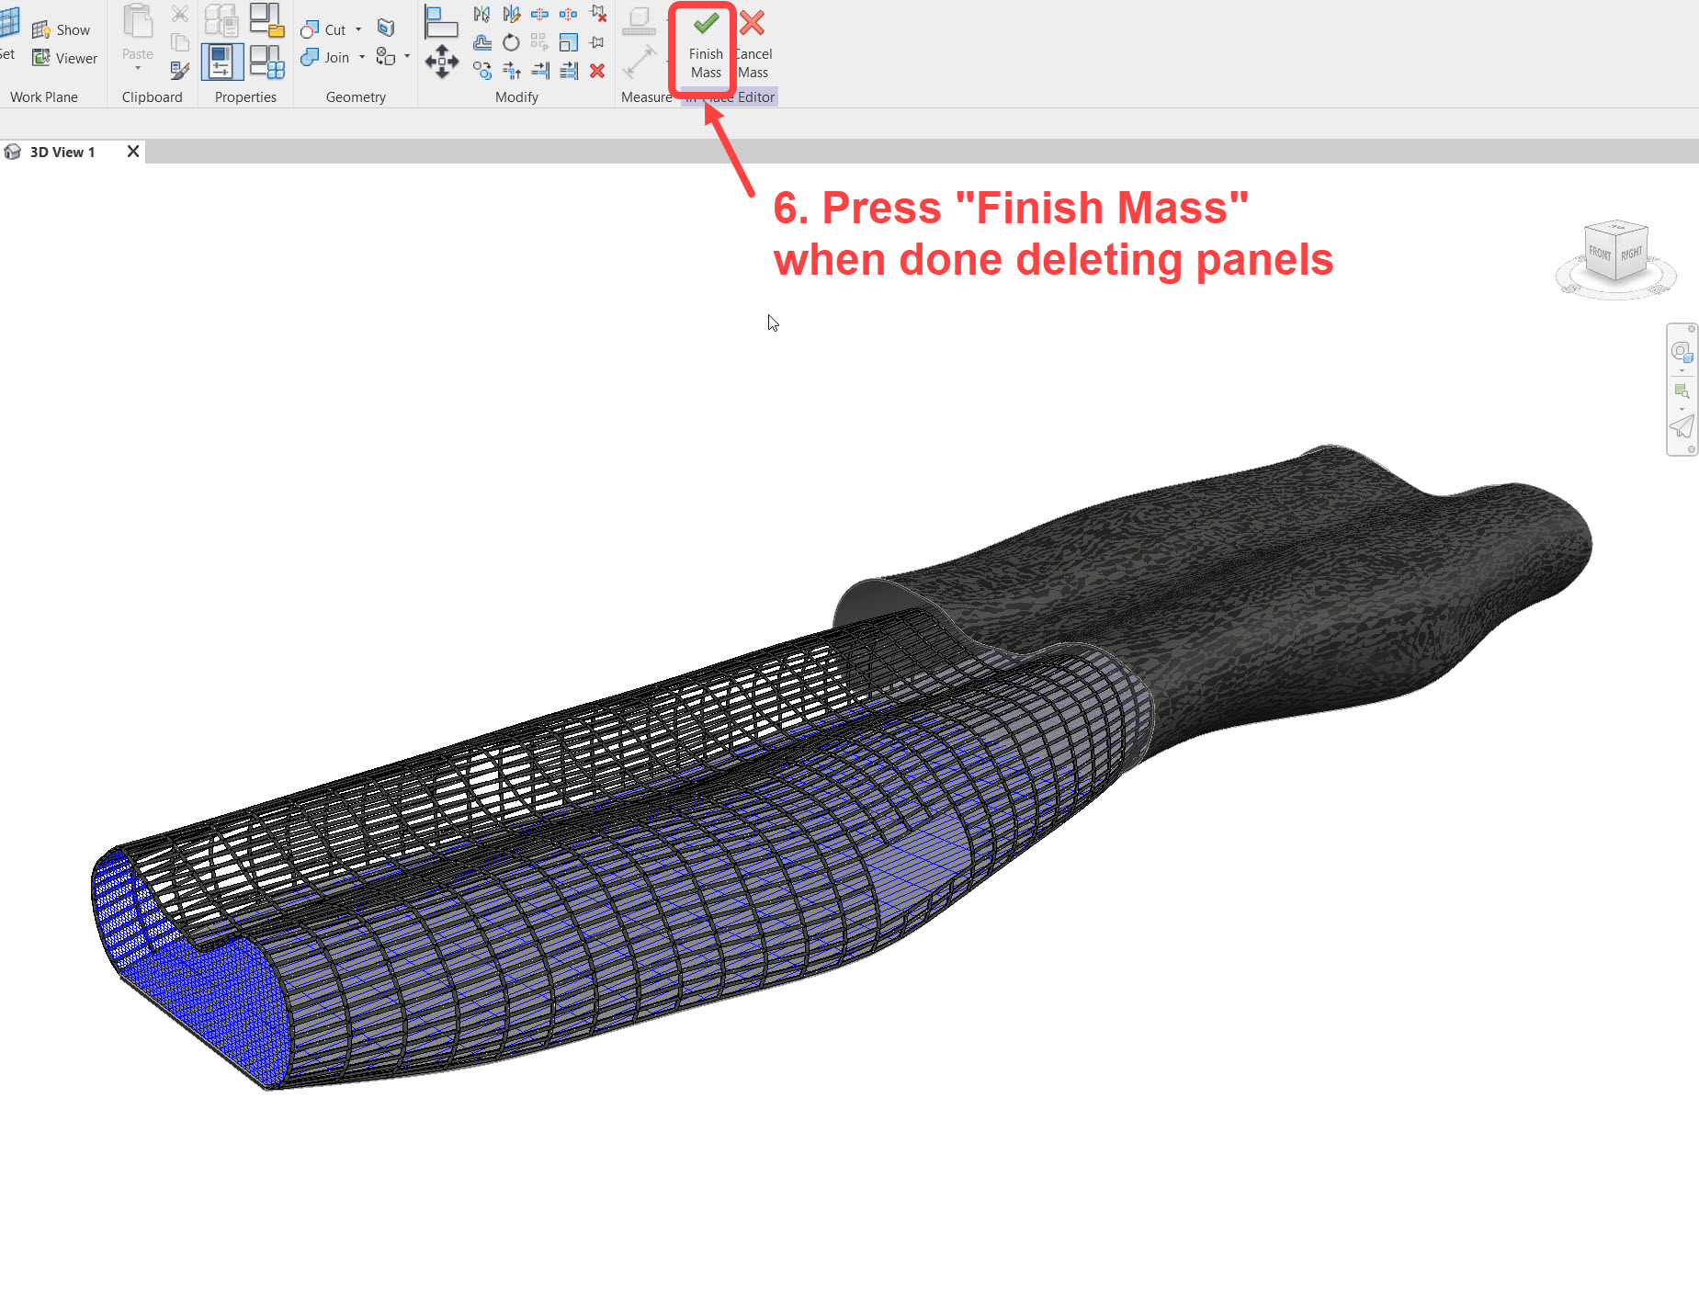
Task: Activate the Offset tool
Action: click(481, 41)
